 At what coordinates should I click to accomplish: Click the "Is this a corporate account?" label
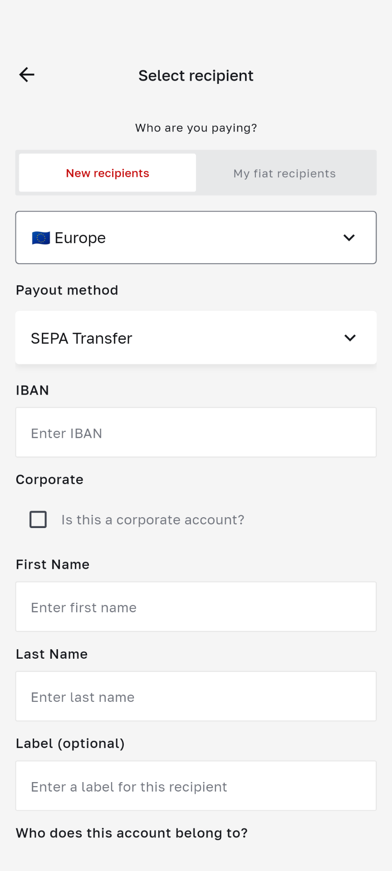[152, 520]
